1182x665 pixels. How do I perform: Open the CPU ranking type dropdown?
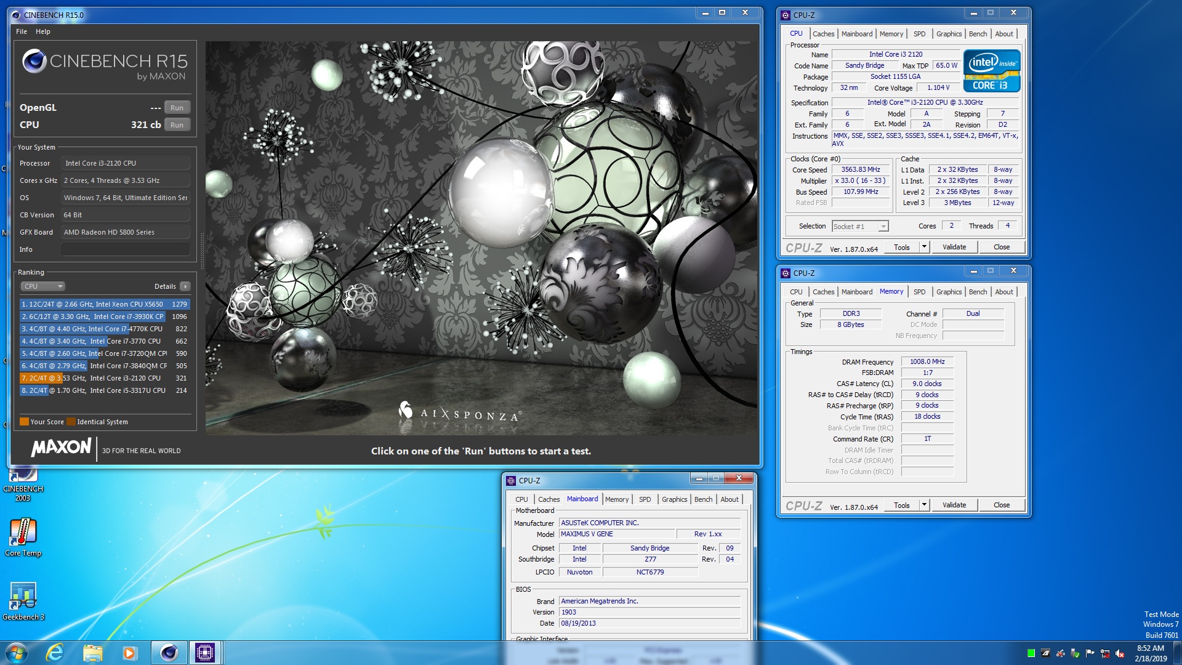point(43,286)
